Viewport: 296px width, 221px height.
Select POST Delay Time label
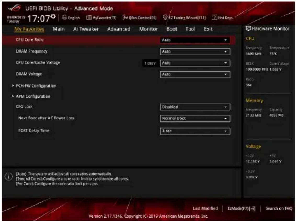tap(34, 131)
